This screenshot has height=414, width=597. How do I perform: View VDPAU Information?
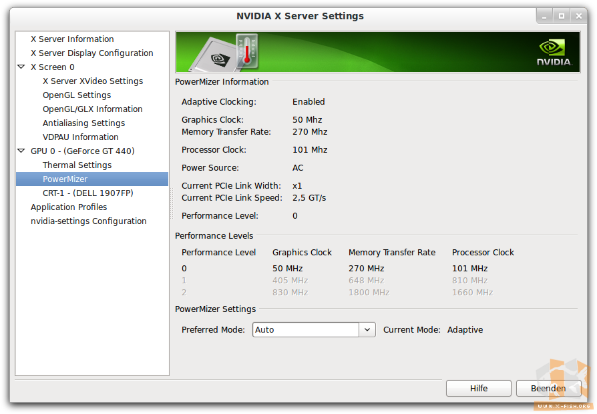pos(81,137)
